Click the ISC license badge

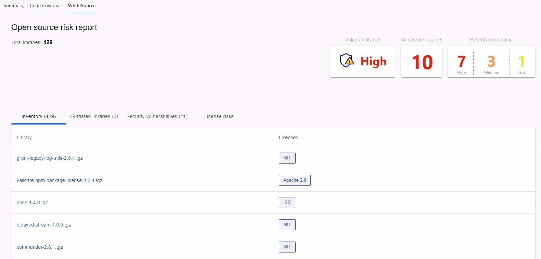[x=287, y=203]
